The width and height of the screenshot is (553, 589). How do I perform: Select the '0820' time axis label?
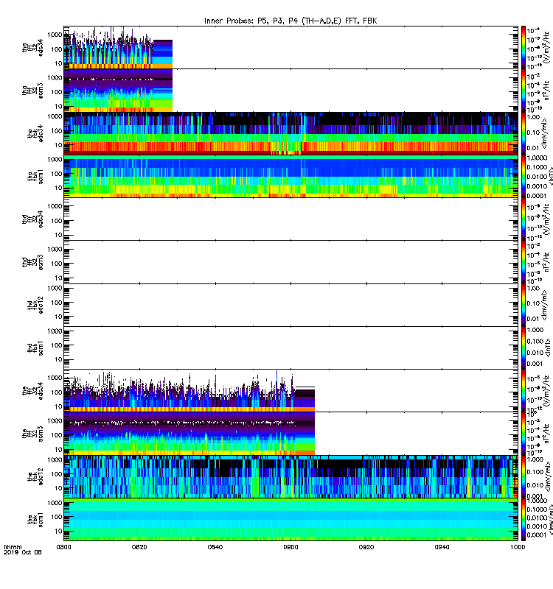click(x=139, y=547)
